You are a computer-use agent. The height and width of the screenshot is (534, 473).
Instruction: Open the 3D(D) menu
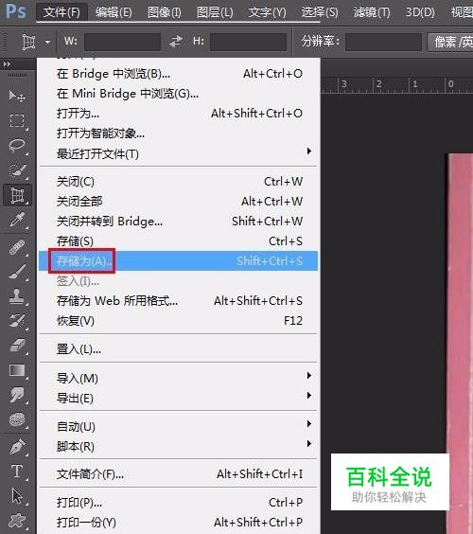coord(420,12)
